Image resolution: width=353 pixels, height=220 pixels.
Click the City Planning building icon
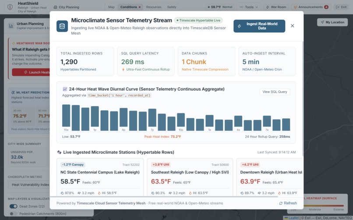click(55, 7)
